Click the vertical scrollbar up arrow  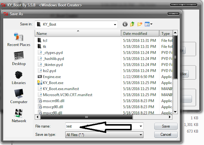click(175, 32)
